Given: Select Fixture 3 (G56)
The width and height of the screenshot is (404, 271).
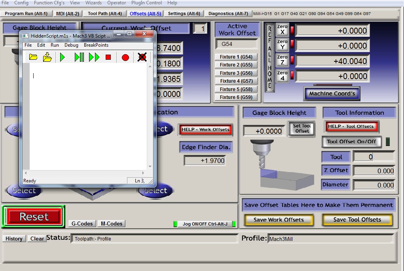Looking at the screenshot, I should pos(236,73).
